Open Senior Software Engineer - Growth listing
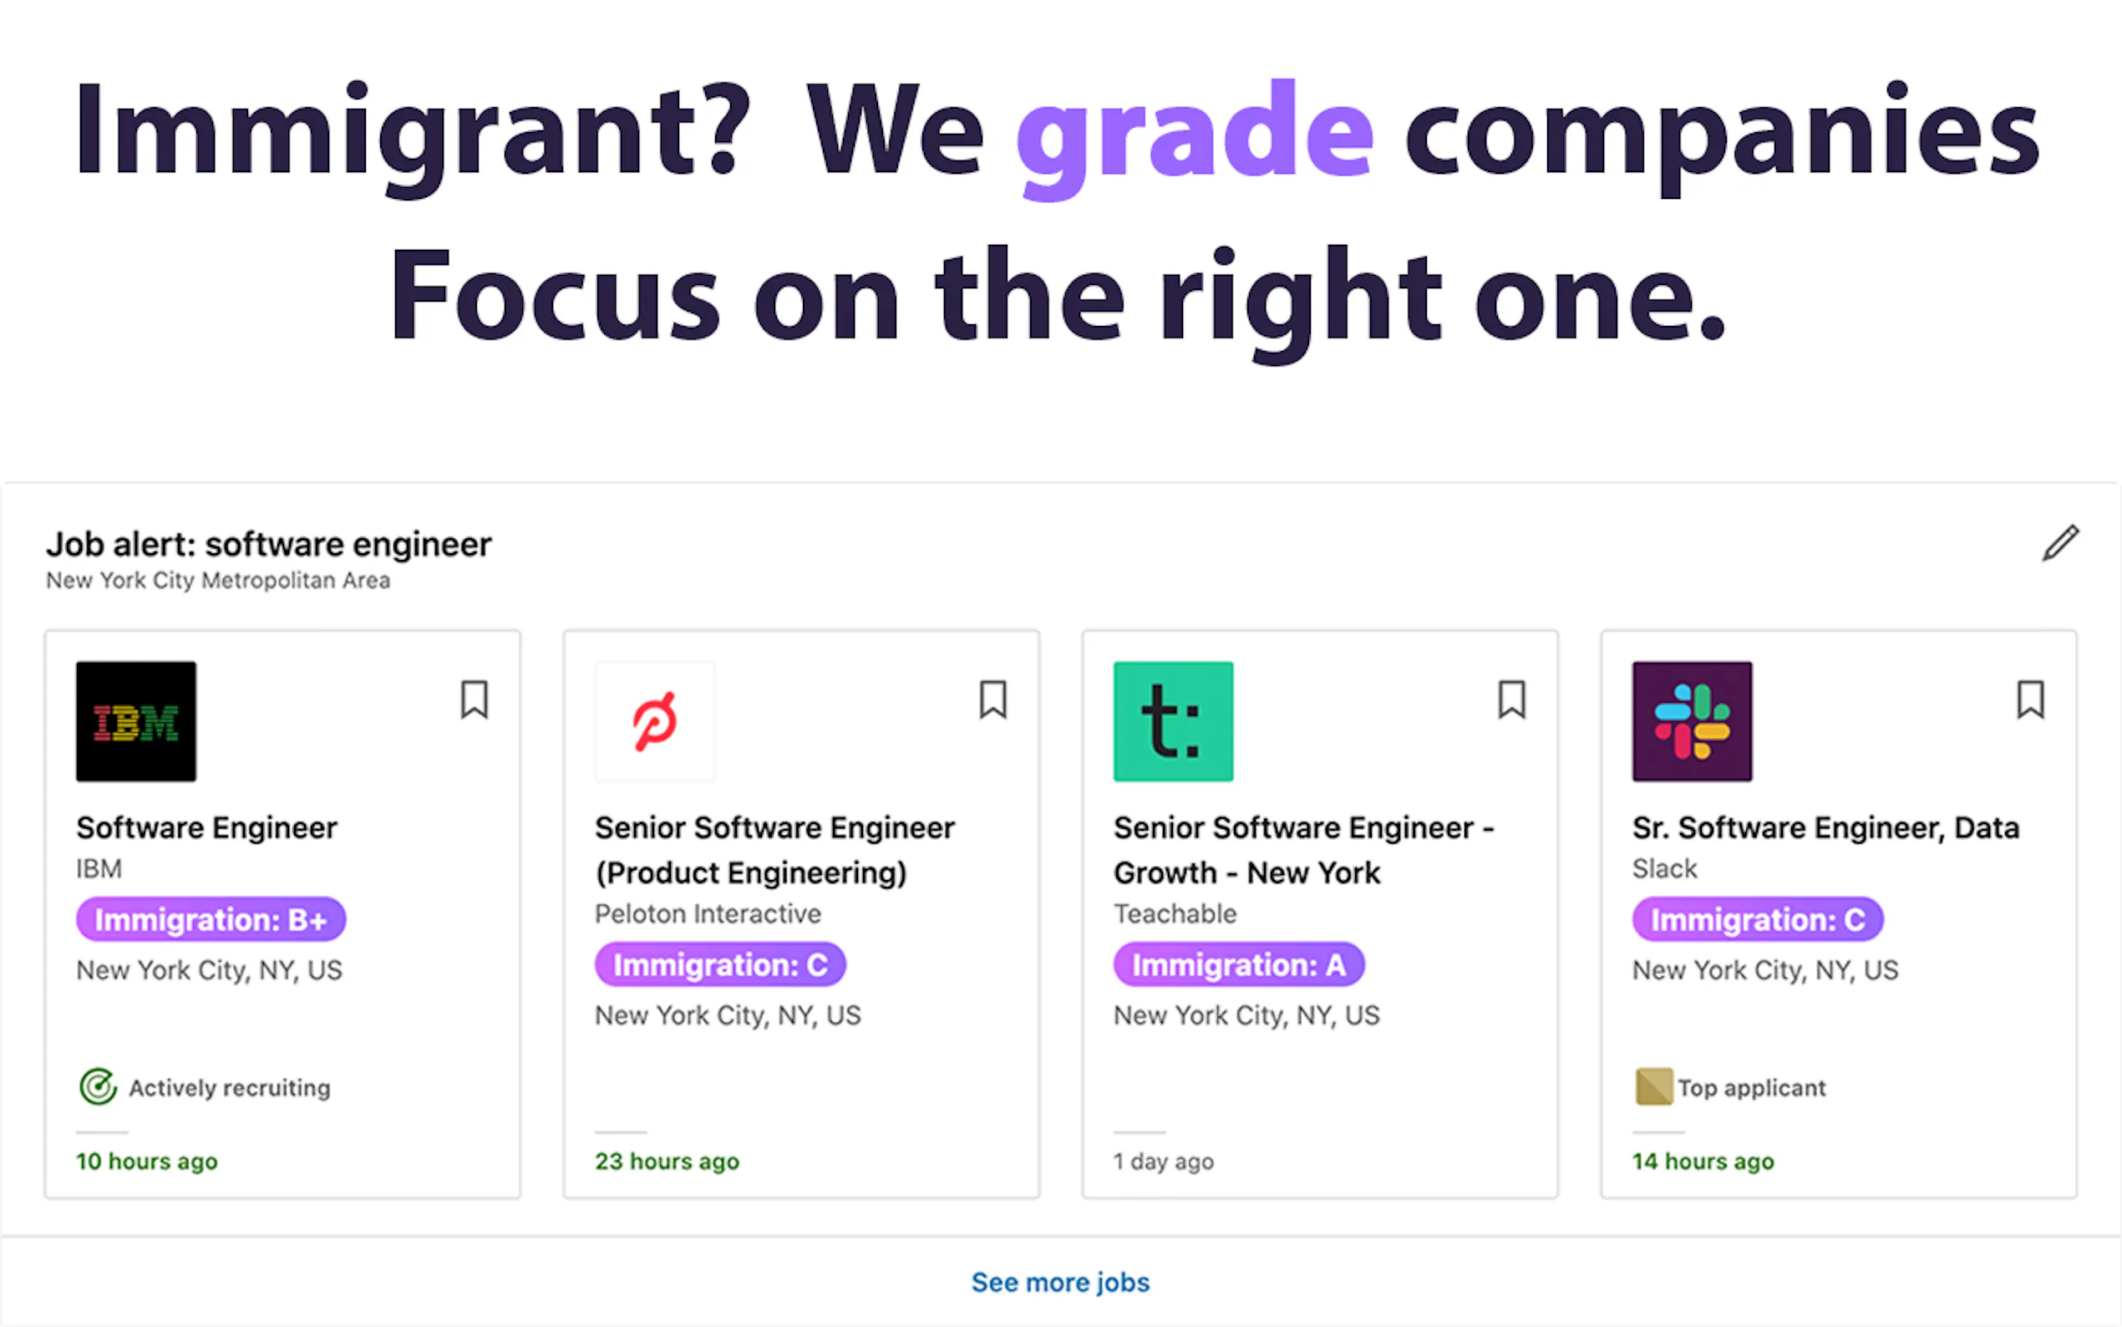2122x1327 pixels. (x=1302, y=850)
